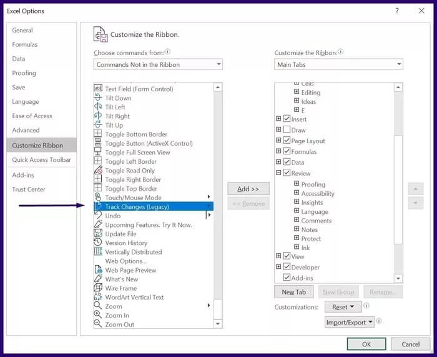Open the Reset customizations dropdown
This screenshot has width=437, height=357.
click(343, 307)
